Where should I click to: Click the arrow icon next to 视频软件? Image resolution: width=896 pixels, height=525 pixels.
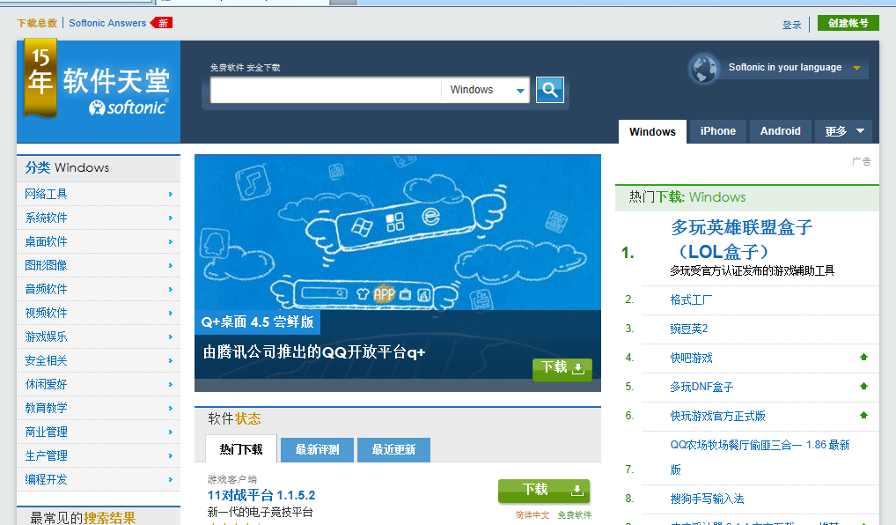(170, 313)
